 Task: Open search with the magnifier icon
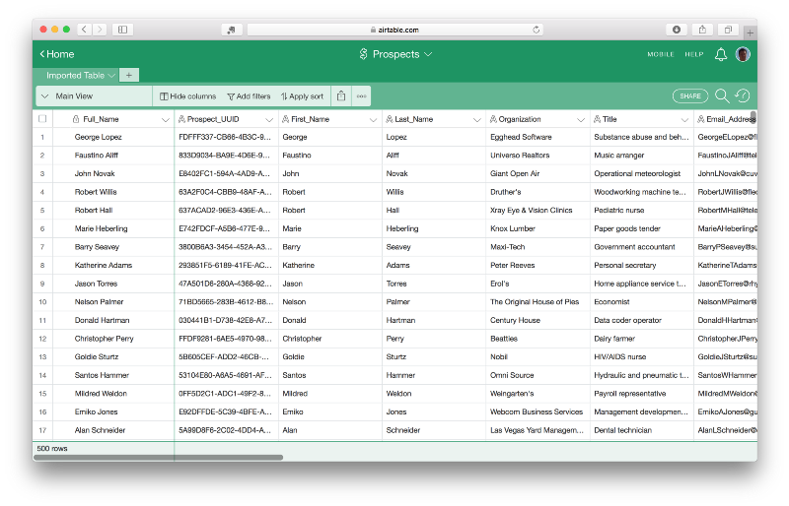[722, 95]
